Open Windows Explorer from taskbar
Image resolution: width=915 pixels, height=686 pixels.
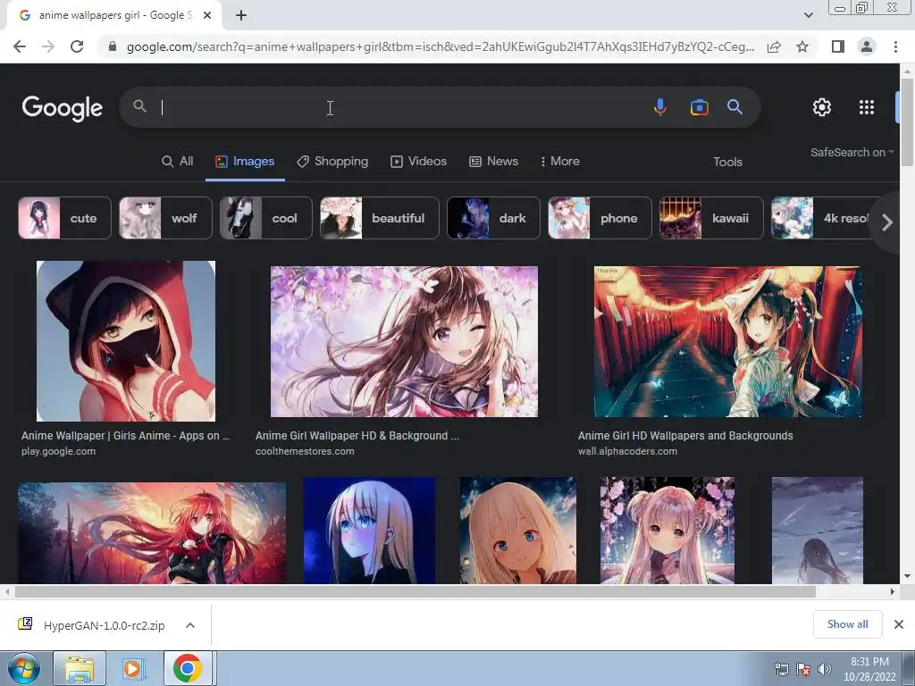click(80, 668)
